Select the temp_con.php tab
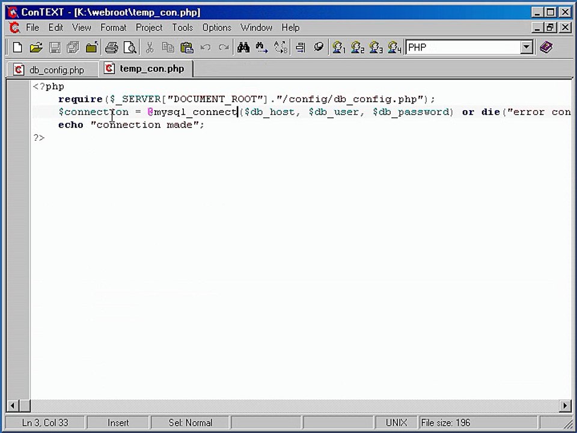 tap(146, 69)
